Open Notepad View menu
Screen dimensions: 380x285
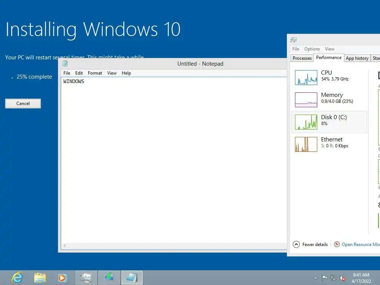tap(112, 73)
